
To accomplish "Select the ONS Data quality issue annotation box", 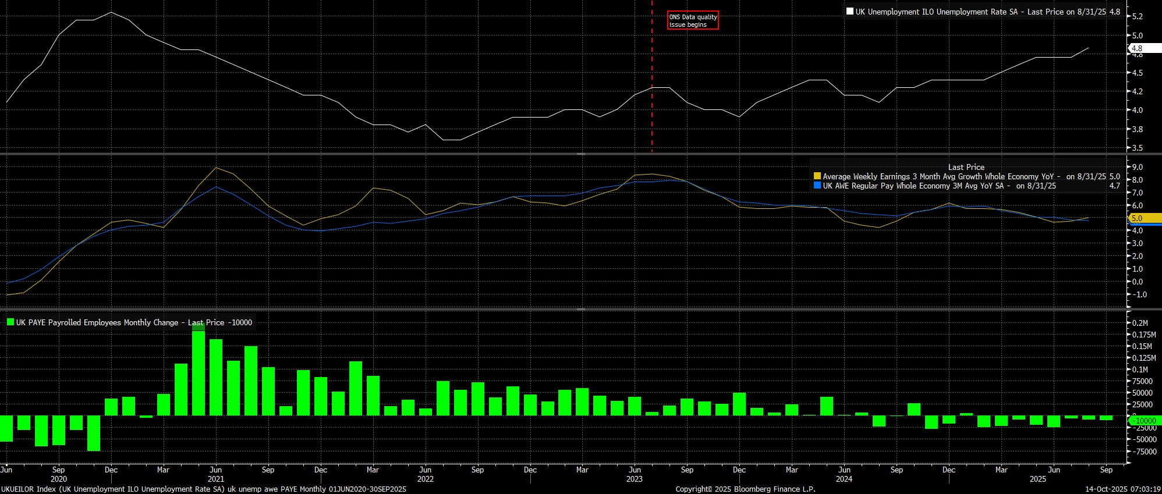I will click(693, 20).
